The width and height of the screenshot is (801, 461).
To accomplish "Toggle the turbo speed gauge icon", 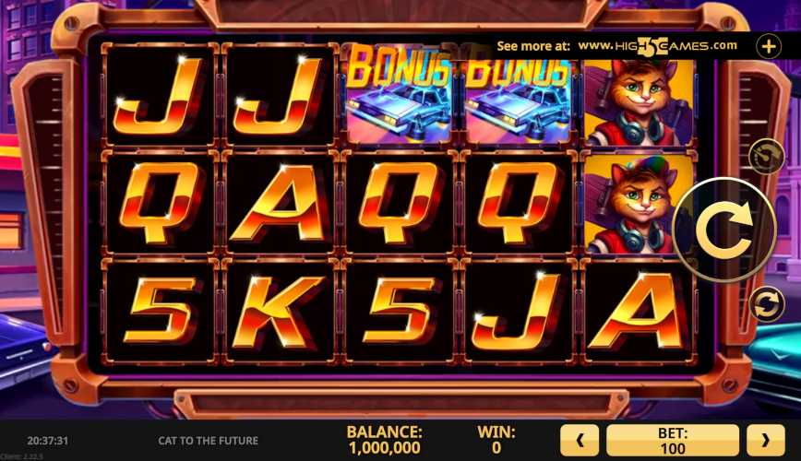I will [766, 156].
